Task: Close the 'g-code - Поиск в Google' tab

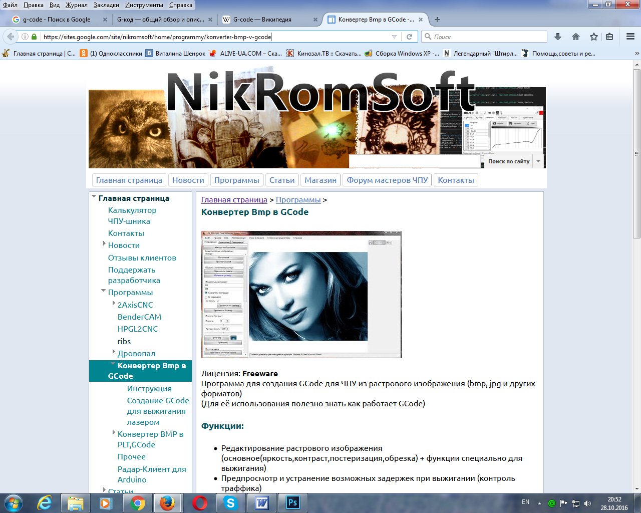Action: click(x=105, y=20)
